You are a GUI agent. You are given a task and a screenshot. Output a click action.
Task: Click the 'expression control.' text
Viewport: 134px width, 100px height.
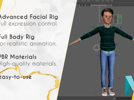click(33, 24)
